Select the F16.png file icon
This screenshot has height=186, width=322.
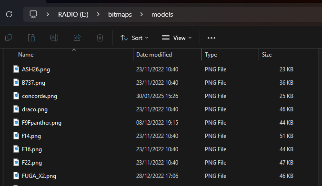tap(16, 149)
